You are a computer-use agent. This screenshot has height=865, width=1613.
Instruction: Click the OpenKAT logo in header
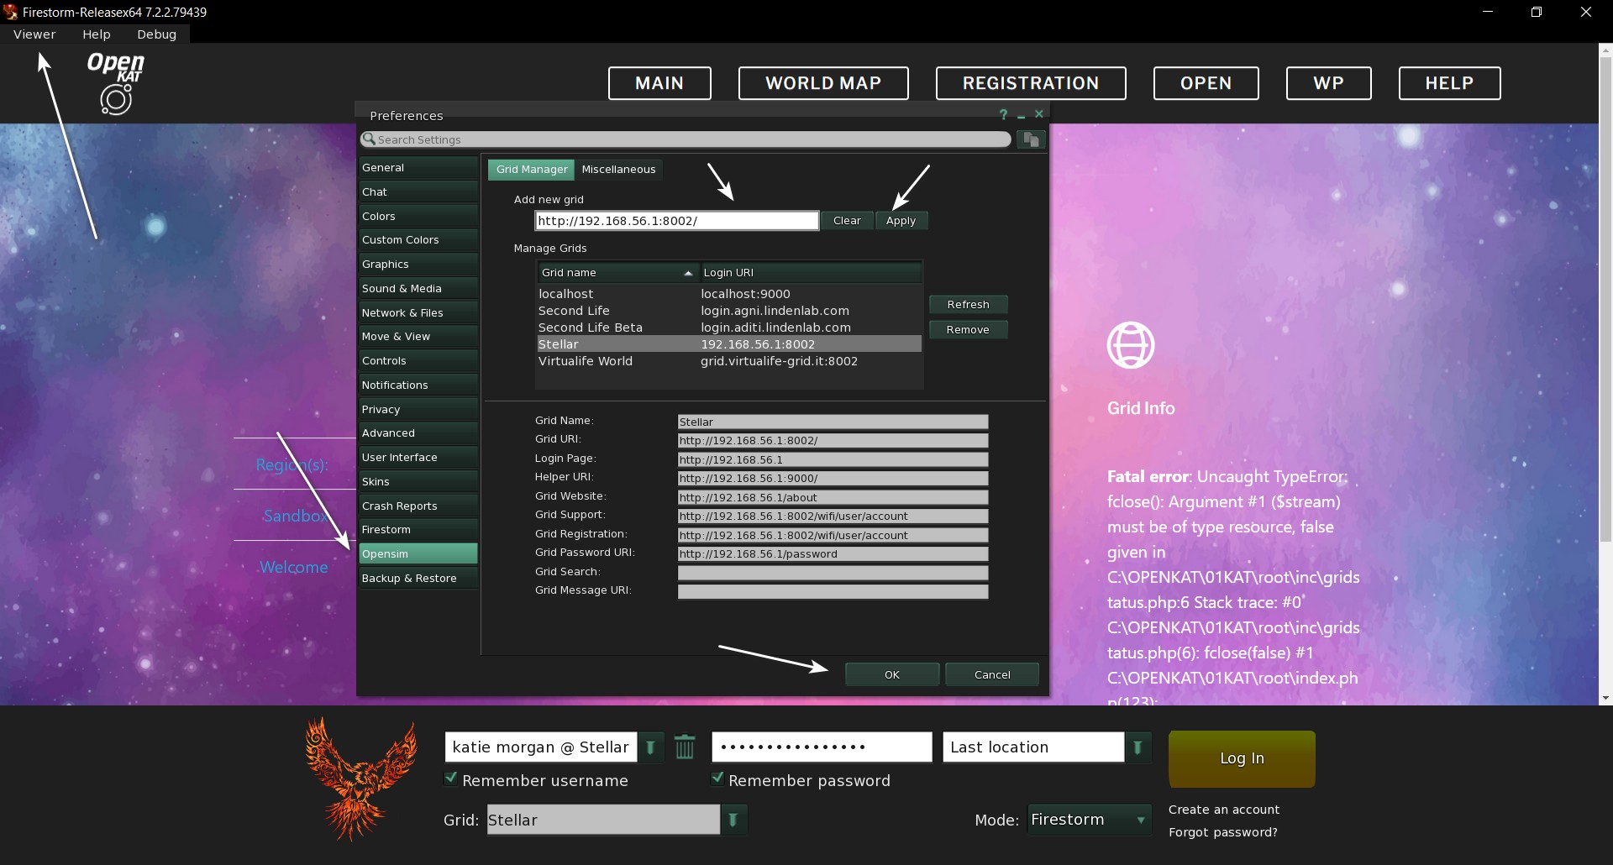[116, 82]
